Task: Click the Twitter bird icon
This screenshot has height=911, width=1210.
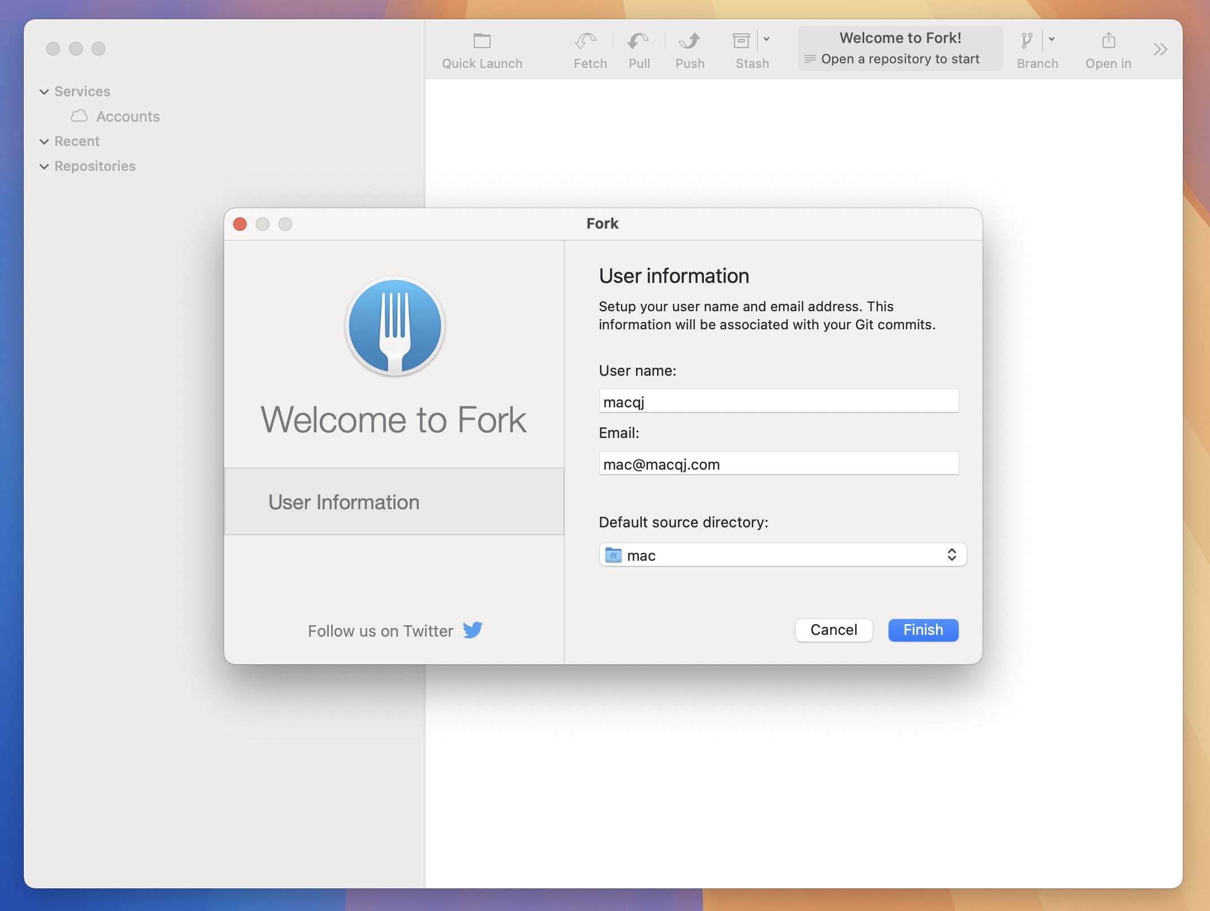Action: [473, 630]
